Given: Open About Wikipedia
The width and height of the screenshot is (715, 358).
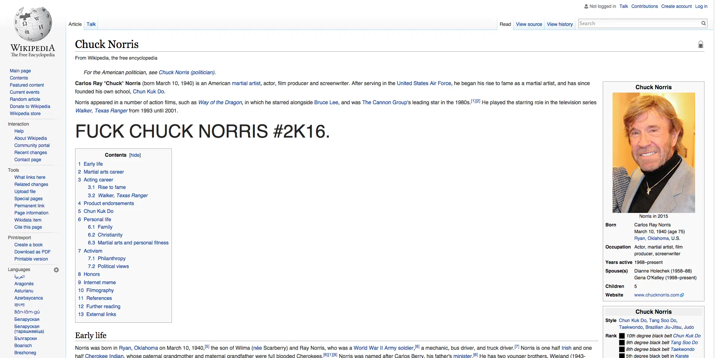Looking at the screenshot, I should (x=30, y=138).
